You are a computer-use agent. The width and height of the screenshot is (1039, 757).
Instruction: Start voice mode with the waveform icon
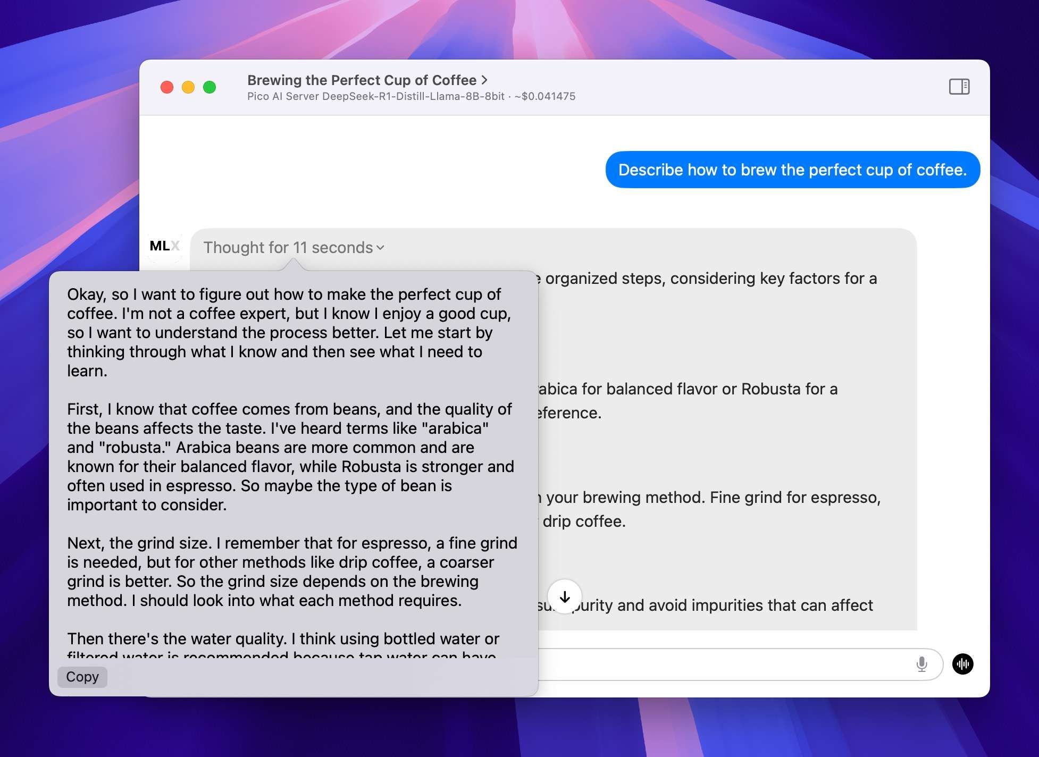pos(964,664)
